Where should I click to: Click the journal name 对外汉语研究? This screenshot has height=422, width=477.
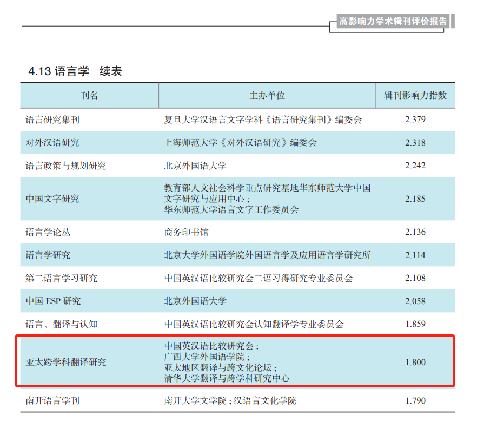point(52,143)
